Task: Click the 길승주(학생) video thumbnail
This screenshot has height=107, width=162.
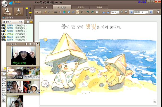Action: click(x=32, y=87)
